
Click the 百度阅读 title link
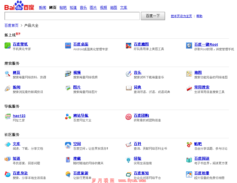pos(202,158)
